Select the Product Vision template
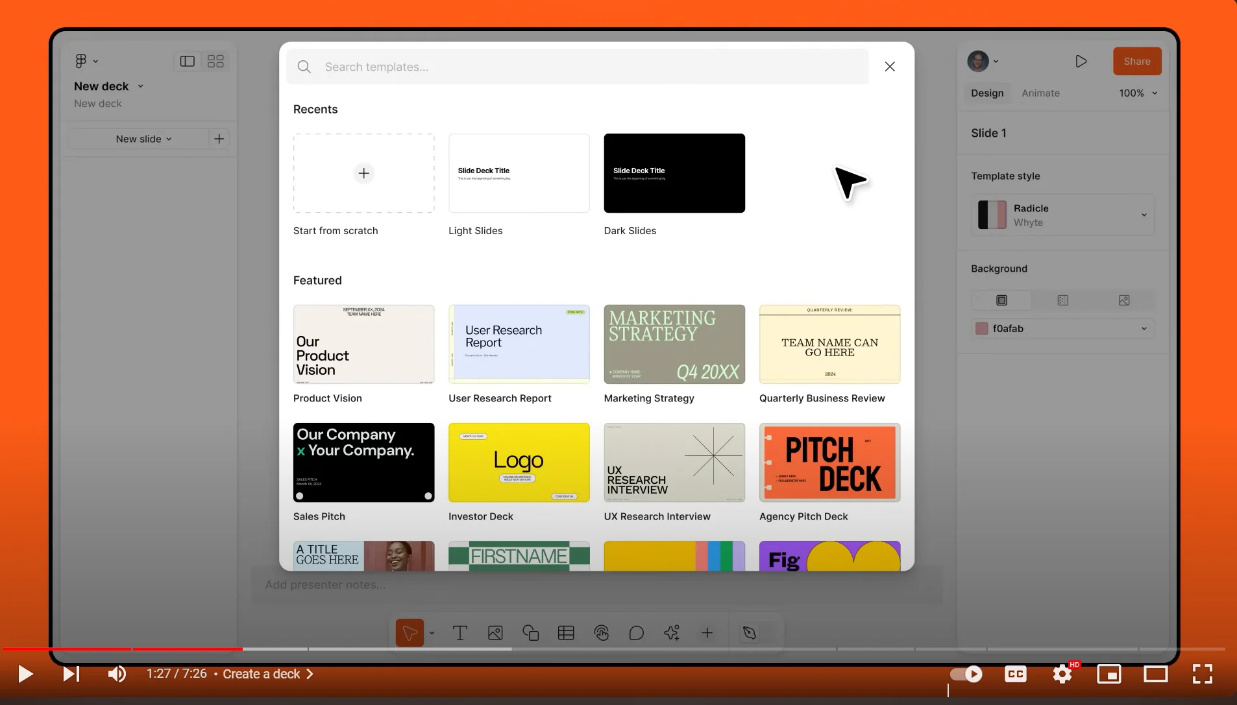 point(364,344)
